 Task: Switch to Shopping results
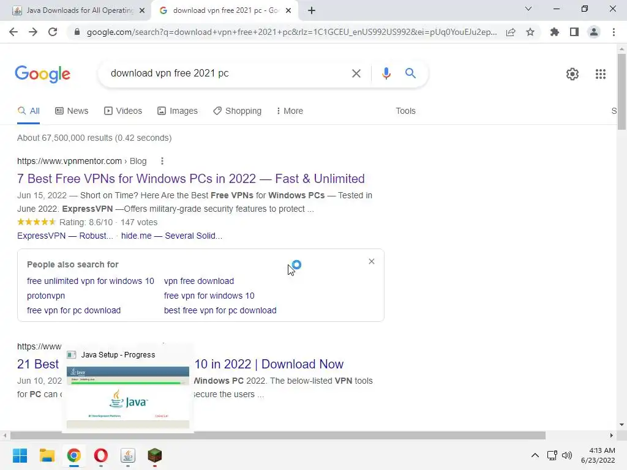tap(237, 111)
